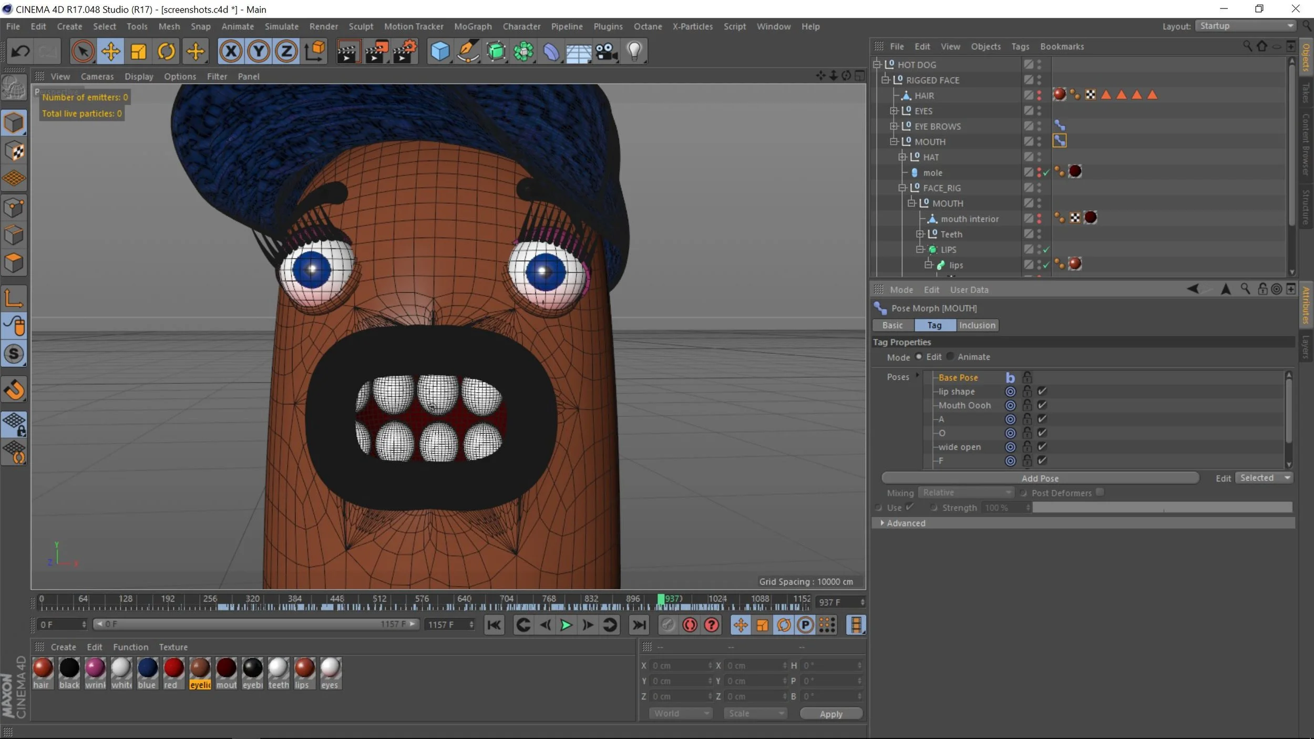Select the blue material swatch
Screen dimensions: 1314x739
pos(147,673)
